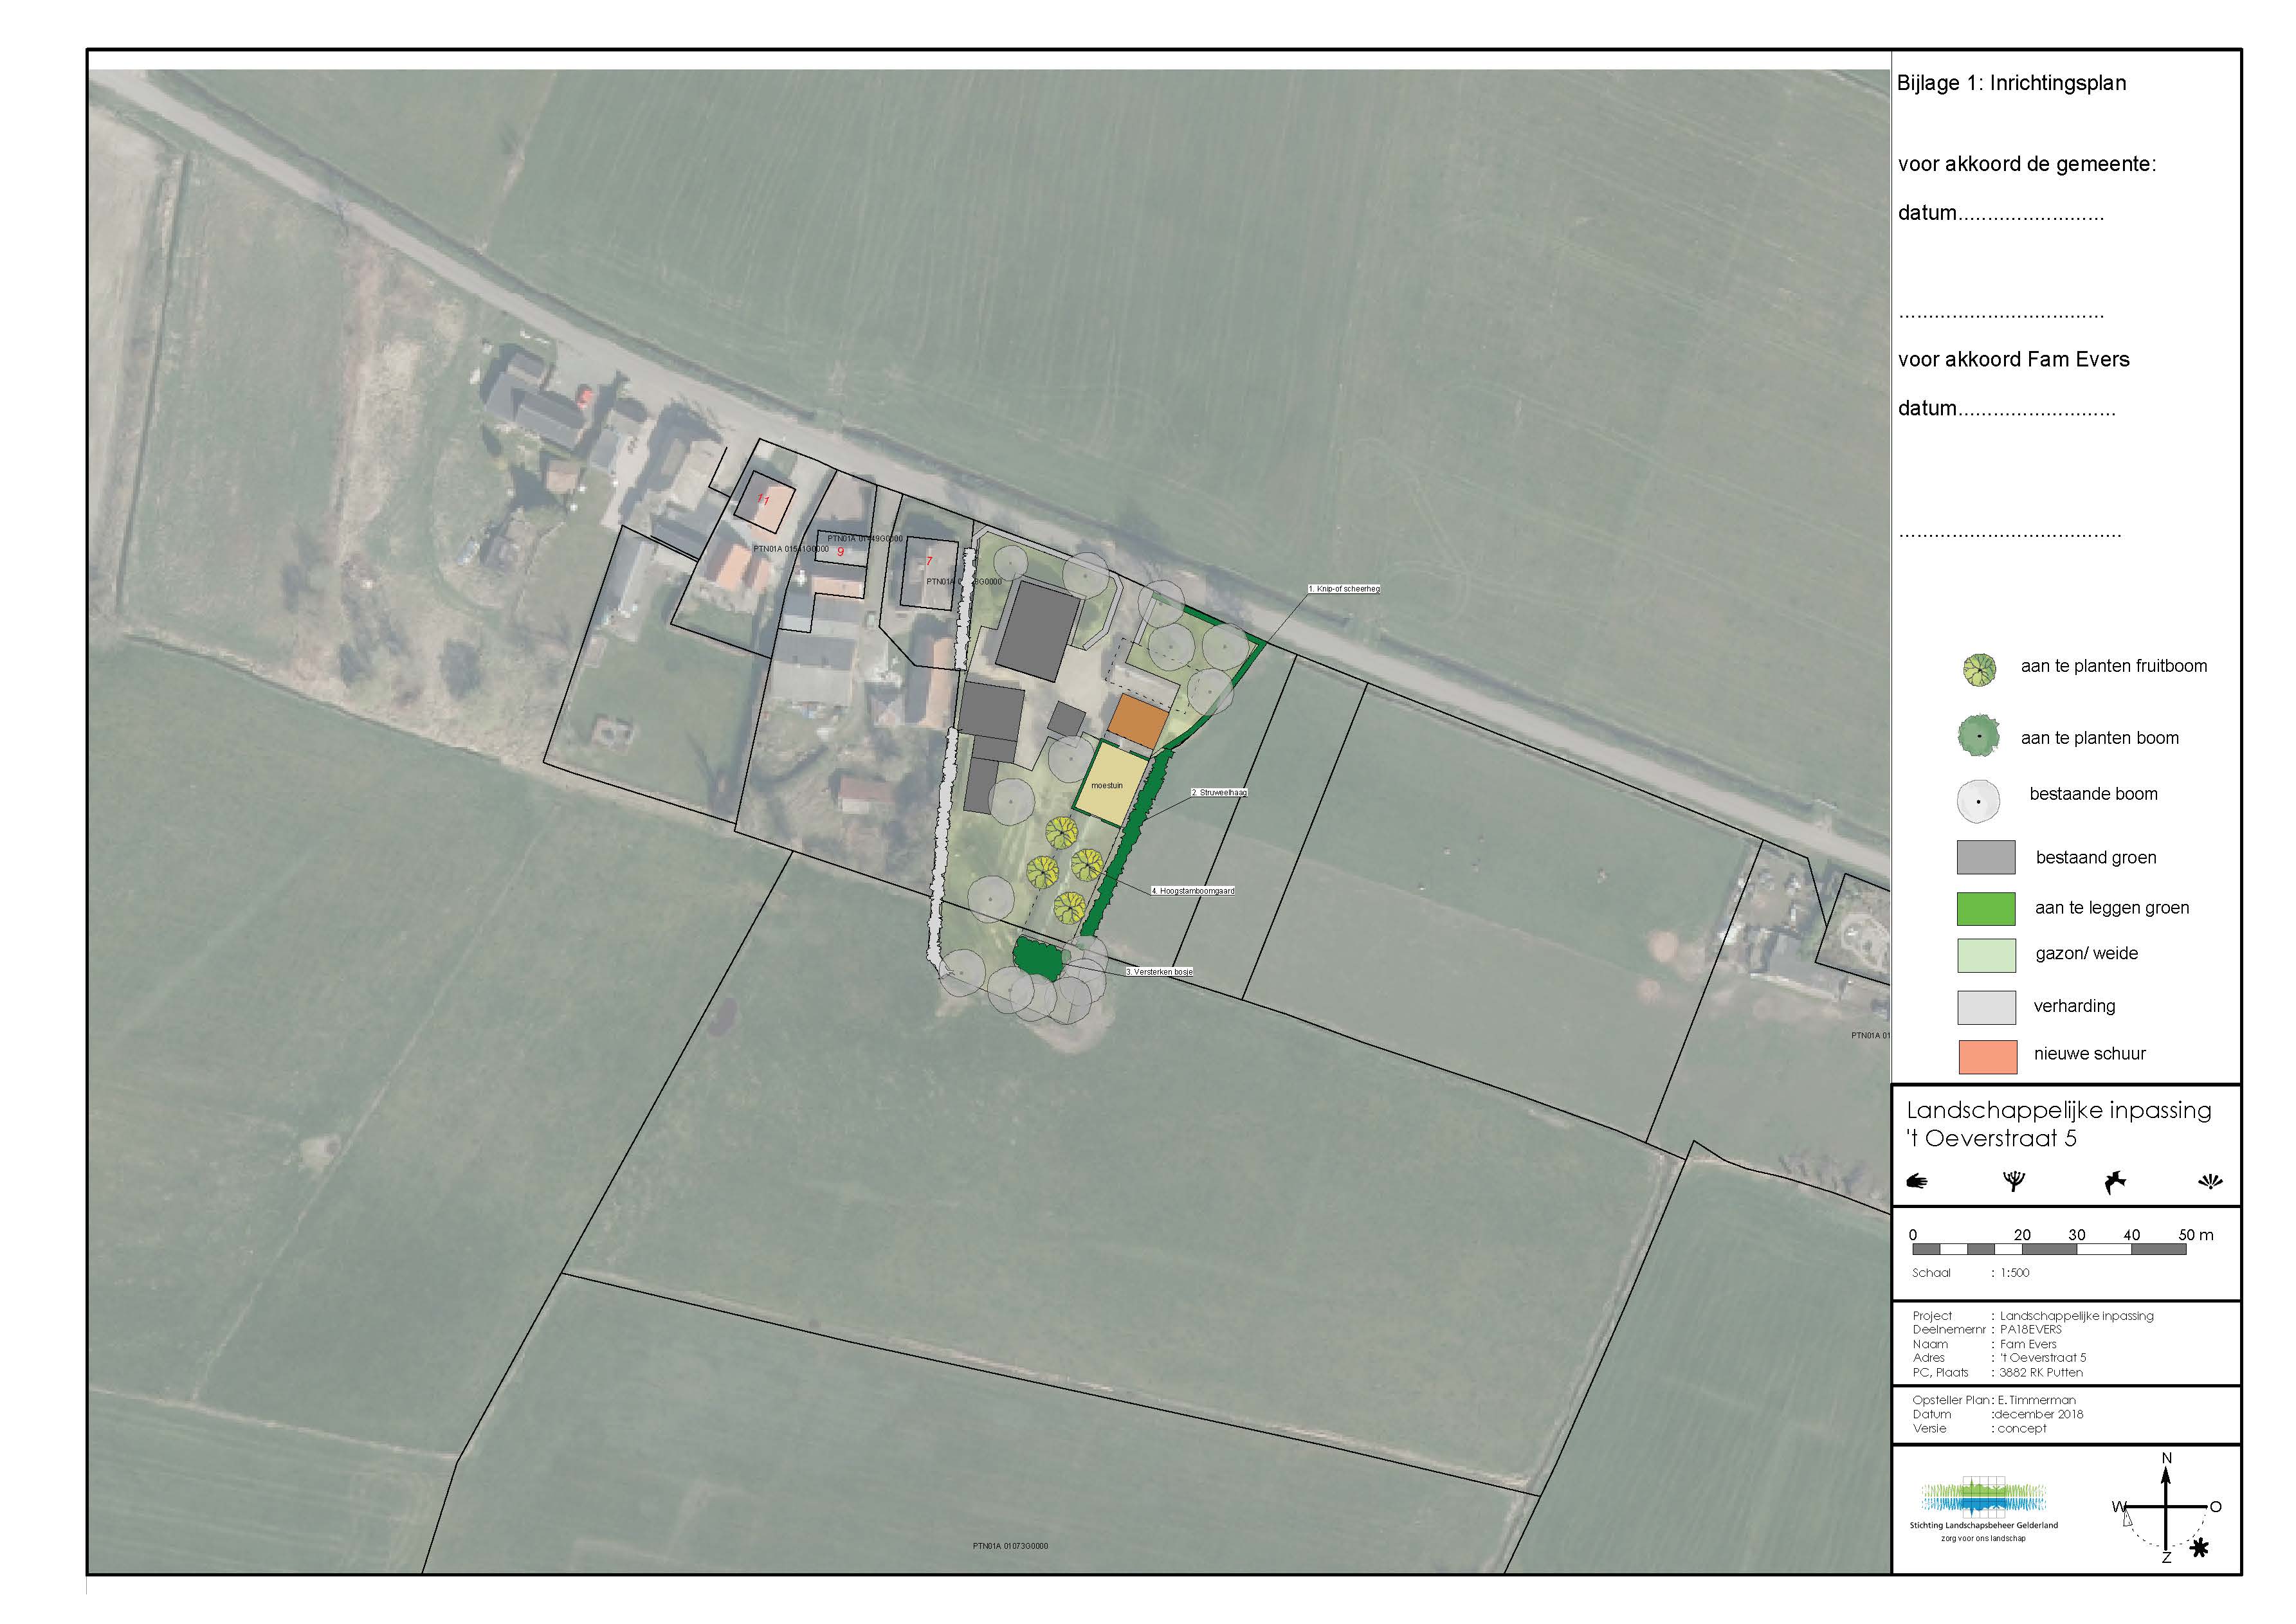Click the '4. Hoogstamboomgaard' callout label
This screenshot has height=1624, width=2296.
pos(1192,890)
